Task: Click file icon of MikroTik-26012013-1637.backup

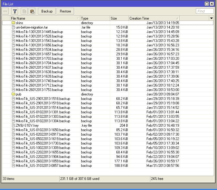Action: point(13,67)
